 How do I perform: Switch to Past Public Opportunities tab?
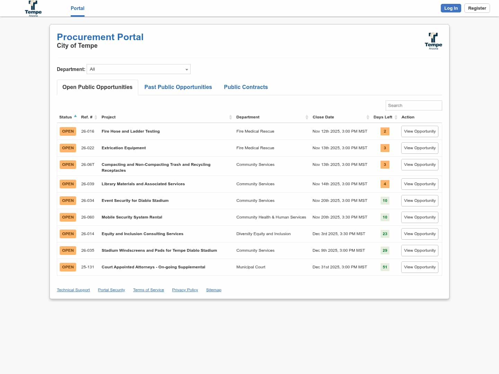click(178, 87)
